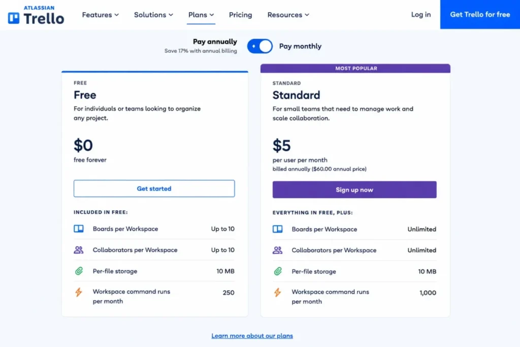Click 'Per-file storage' in Free plan
This screenshot has height=347, width=520.
coord(115,271)
